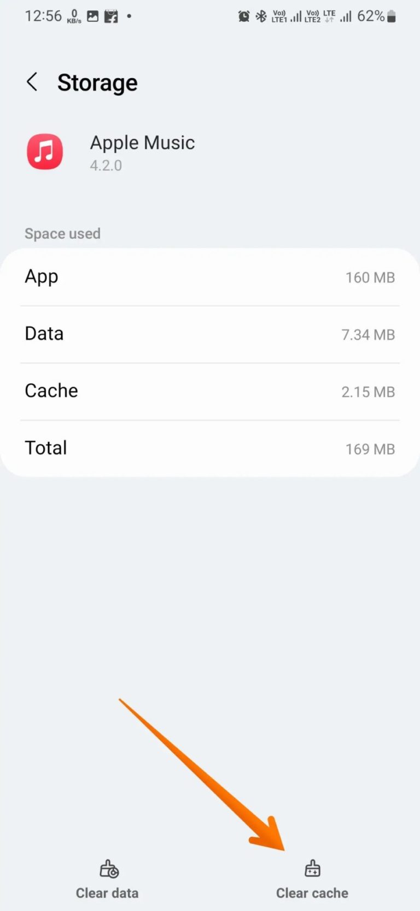Viewport: 420px width, 911px height.
Task: Go back using the arrow beside Storage
Action: pos(32,82)
